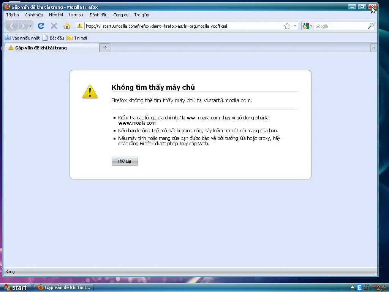This screenshot has width=389, height=292.
Task: Open the Google search engine selector
Action: 307,26
